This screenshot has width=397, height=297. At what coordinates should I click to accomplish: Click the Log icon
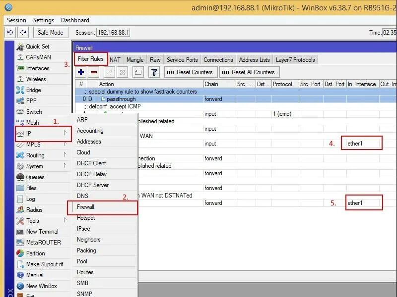tap(20, 199)
